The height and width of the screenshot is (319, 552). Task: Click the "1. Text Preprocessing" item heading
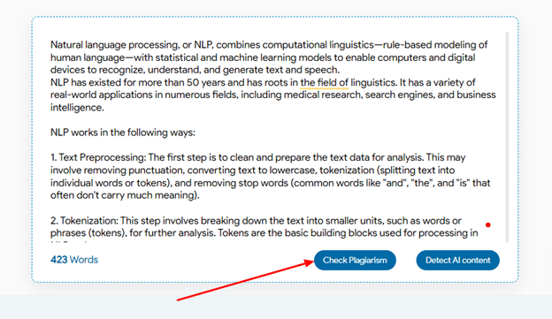(98, 157)
